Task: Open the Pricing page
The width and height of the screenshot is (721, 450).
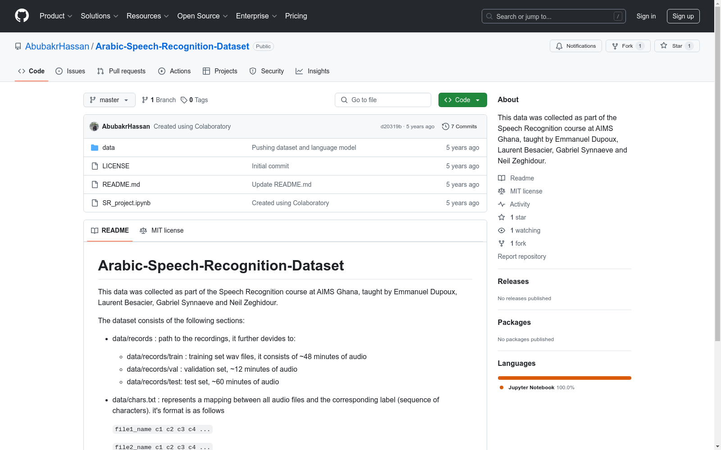Action: pyautogui.click(x=296, y=16)
